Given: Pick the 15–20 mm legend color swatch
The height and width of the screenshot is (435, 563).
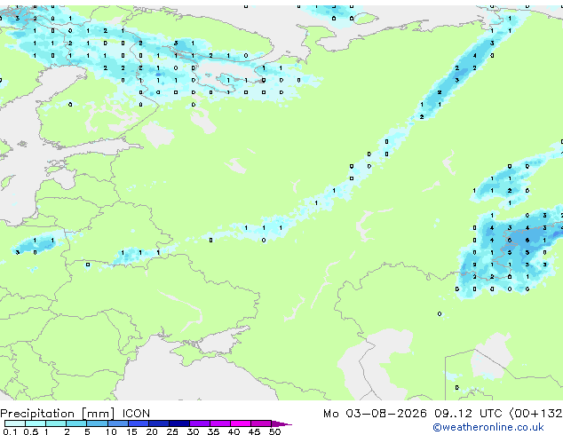Looking at the screenshot, I should [x=138, y=423].
